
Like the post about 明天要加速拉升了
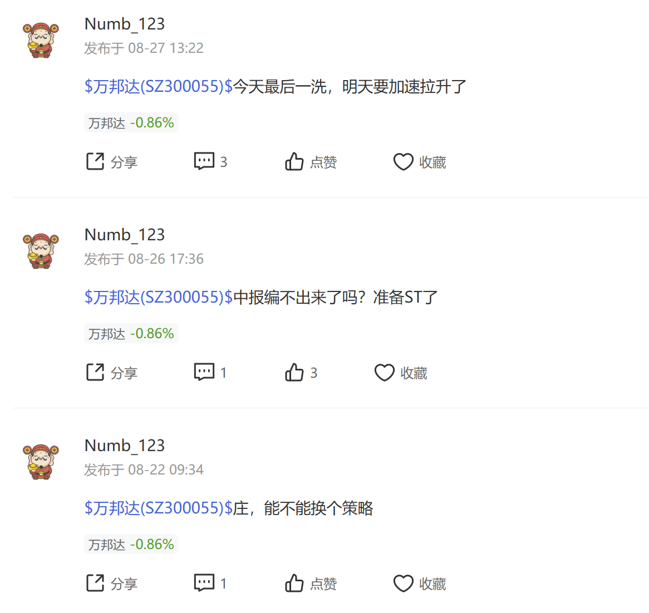click(311, 162)
